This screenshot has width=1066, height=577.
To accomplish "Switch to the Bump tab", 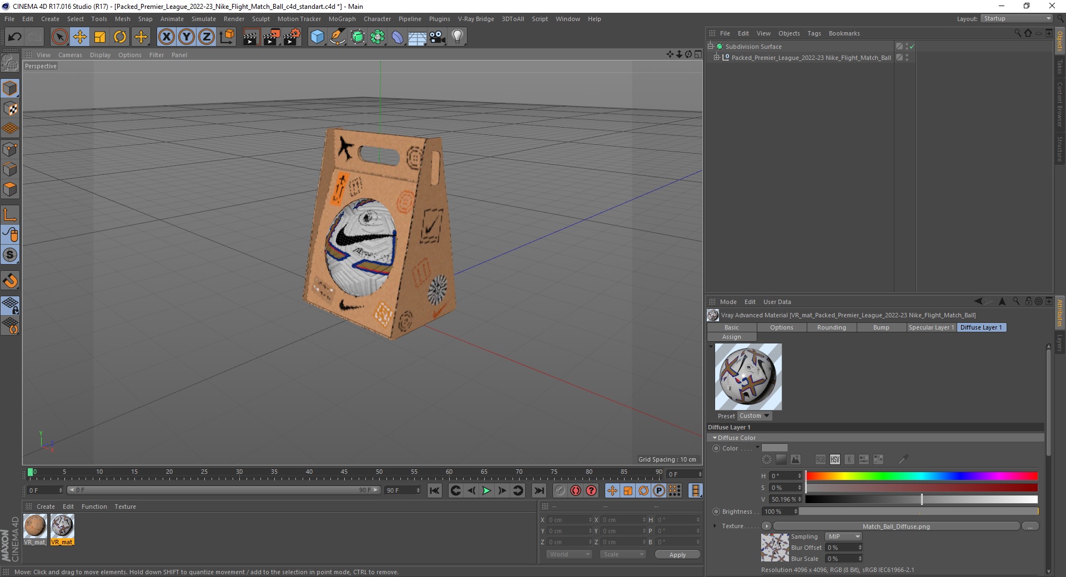I will pyautogui.click(x=881, y=327).
